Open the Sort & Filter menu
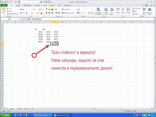 pos(144,11)
